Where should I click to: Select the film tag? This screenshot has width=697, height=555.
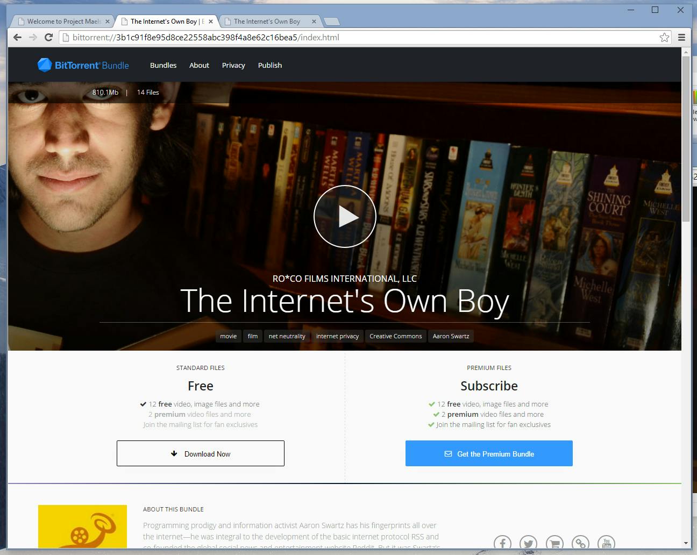tap(253, 336)
